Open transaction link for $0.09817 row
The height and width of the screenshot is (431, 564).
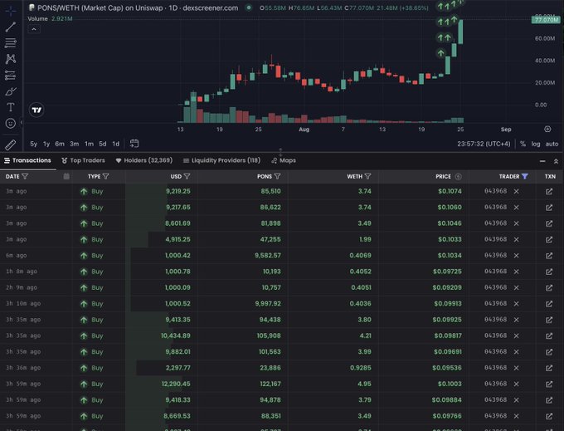(x=549, y=336)
